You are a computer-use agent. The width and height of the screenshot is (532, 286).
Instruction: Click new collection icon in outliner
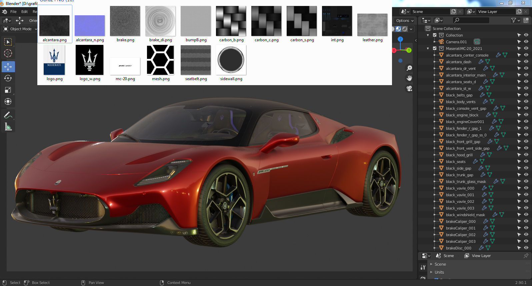coord(526,20)
